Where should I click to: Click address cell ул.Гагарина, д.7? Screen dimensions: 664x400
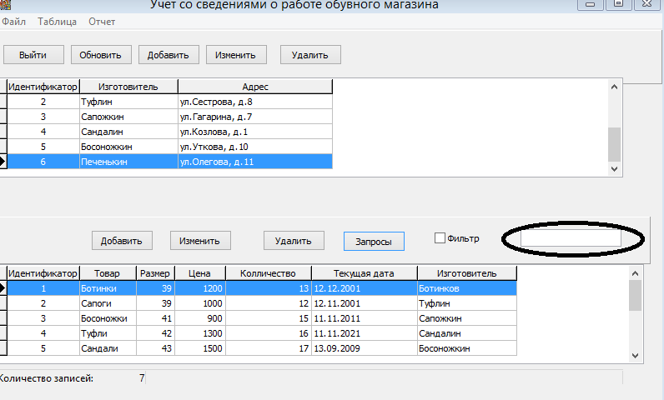(255, 117)
